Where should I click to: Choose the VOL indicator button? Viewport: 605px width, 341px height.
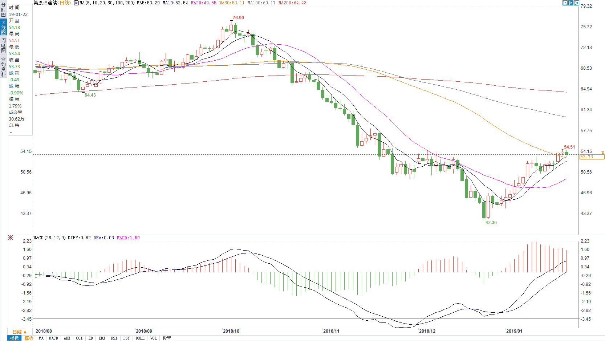tap(154, 338)
